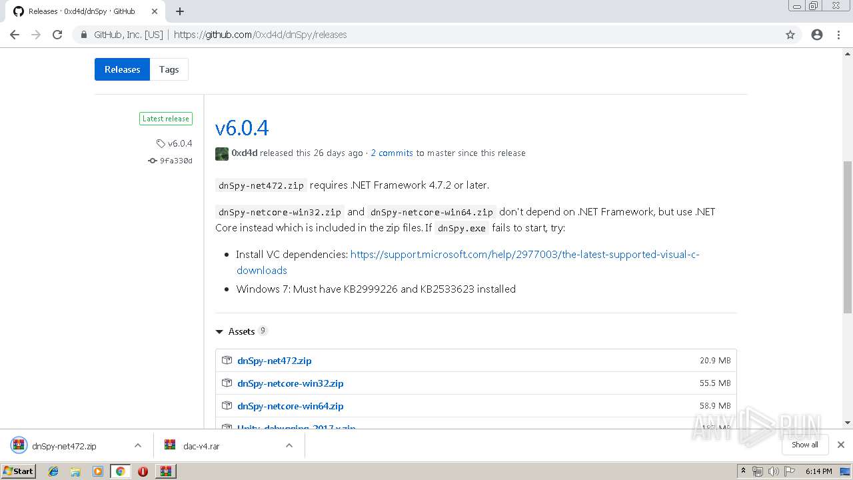853x480 pixels.
Task: Click the browser forward arrow
Action: click(36, 35)
